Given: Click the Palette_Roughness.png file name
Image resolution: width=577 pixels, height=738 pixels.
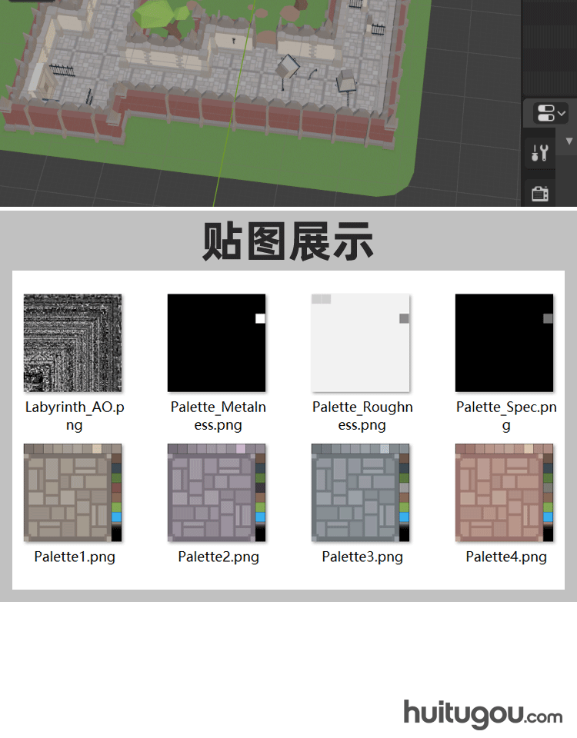Looking at the screenshot, I should point(362,416).
